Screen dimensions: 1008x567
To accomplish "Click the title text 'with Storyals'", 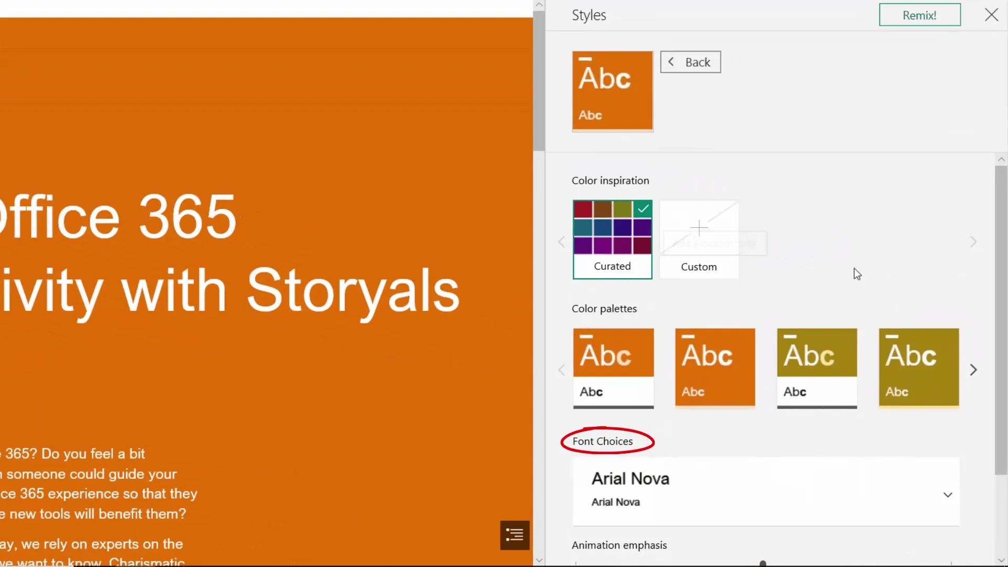I will pyautogui.click(x=290, y=292).
